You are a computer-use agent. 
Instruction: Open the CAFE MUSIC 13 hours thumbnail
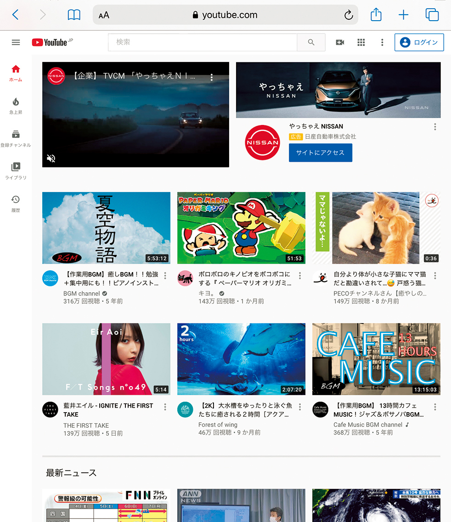coord(376,359)
